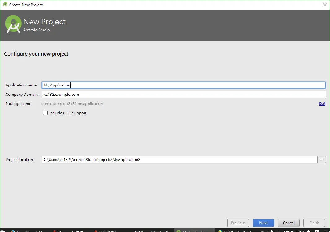Open the project location browse (...) button
Image resolution: width=330 pixels, height=232 pixels.
[322, 160]
